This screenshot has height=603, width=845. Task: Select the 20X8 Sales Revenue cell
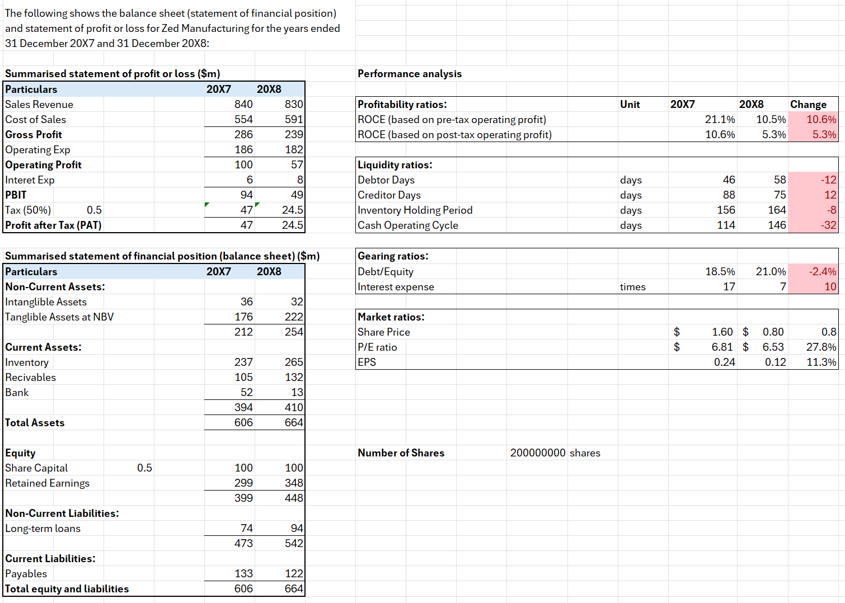point(280,104)
